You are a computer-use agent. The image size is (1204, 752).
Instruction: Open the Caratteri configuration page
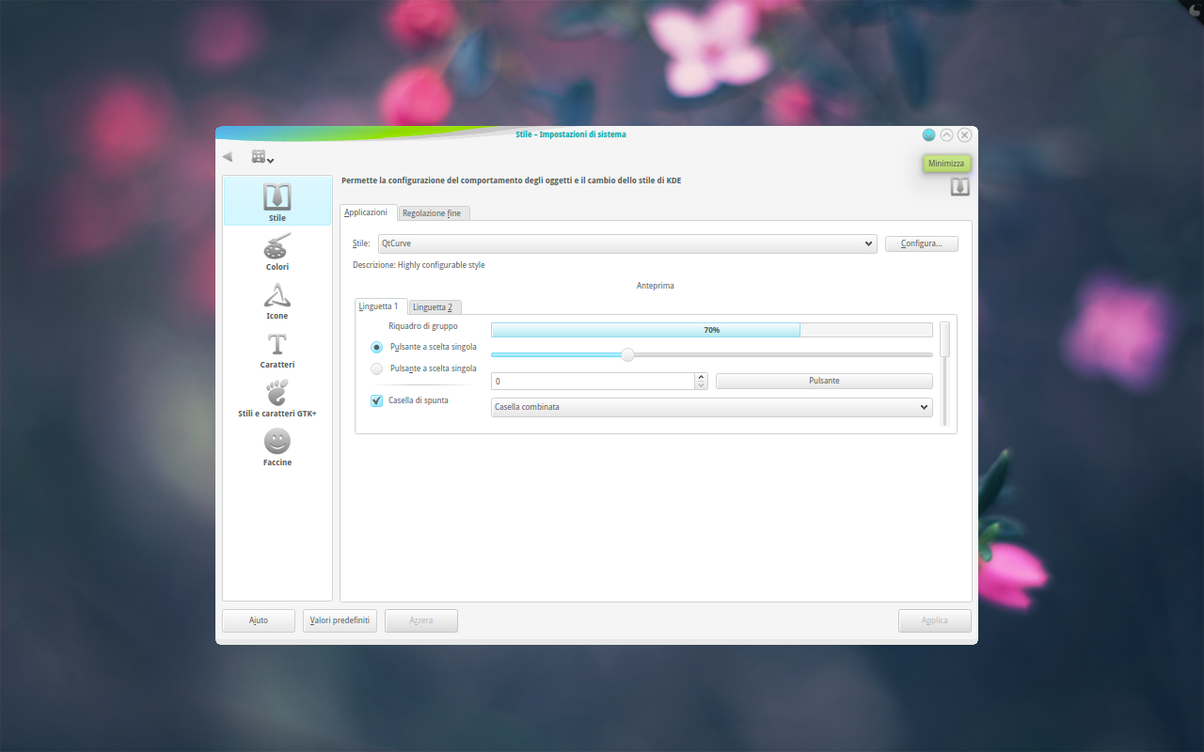click(277, 349)
